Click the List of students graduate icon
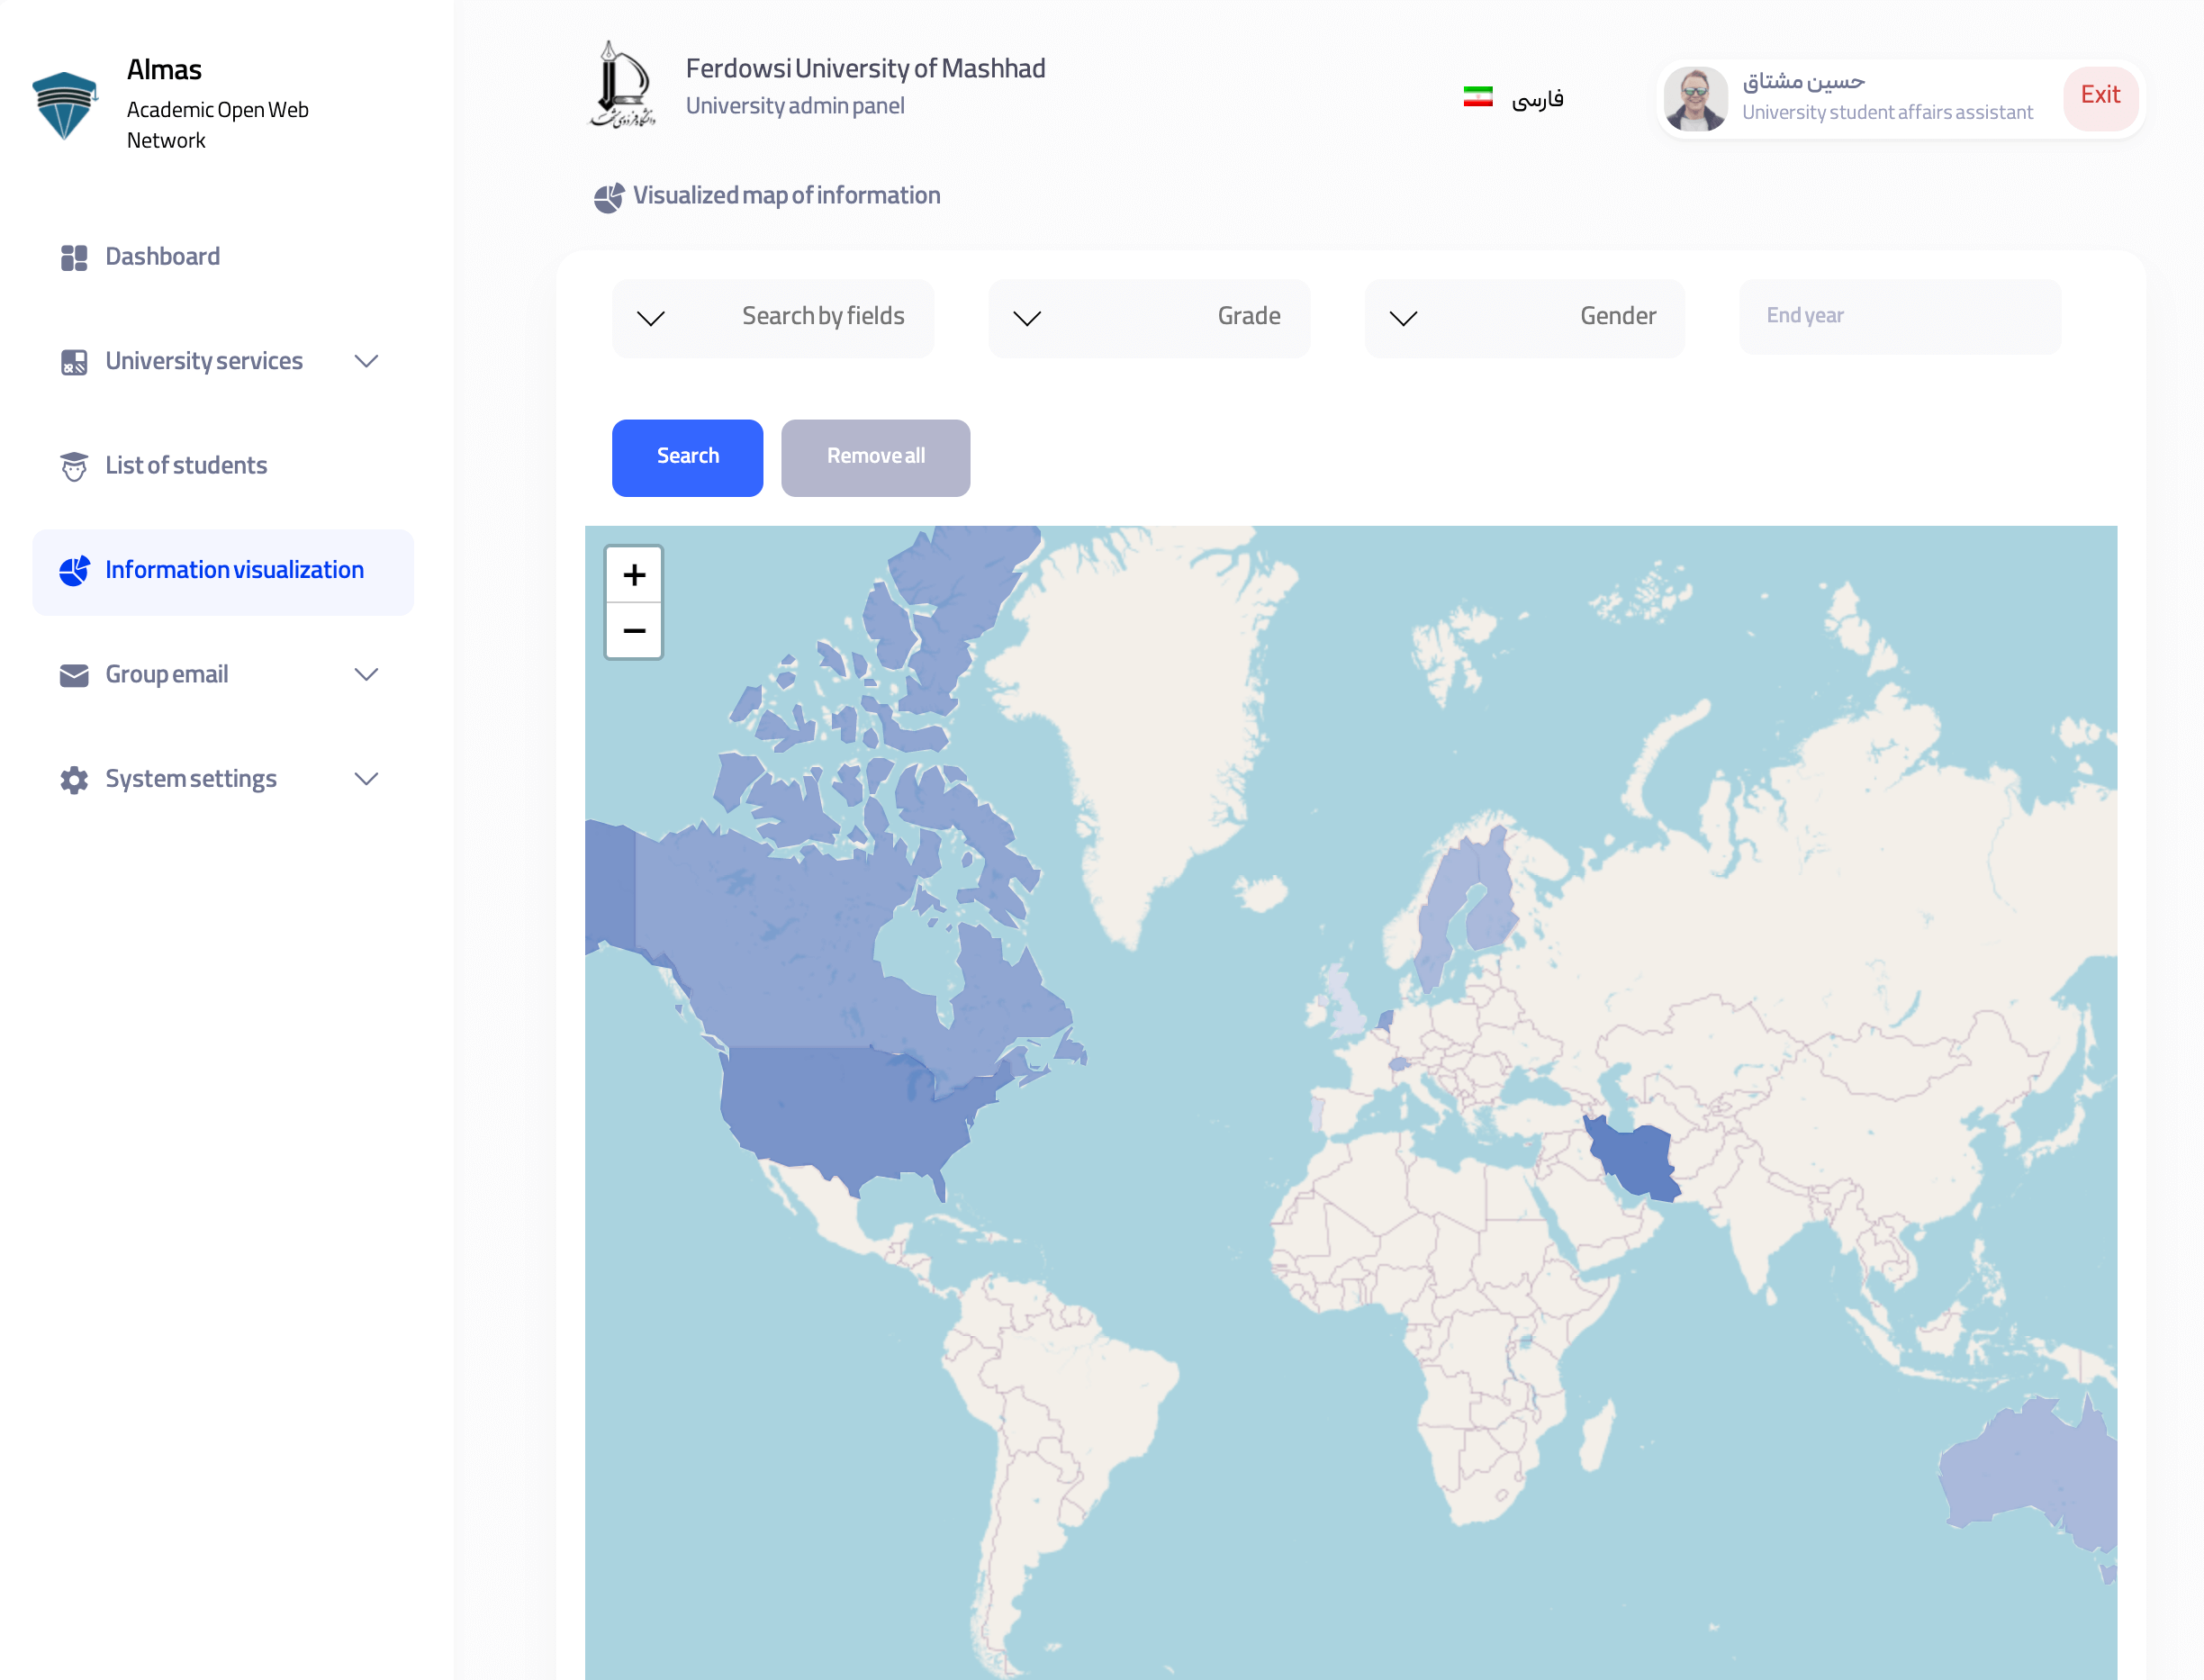This screenshot has height=1680, width=2204. tap(74, 466)
